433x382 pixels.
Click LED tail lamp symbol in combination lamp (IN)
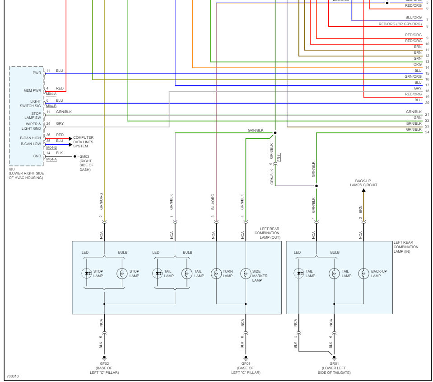[x=299, y=274]
